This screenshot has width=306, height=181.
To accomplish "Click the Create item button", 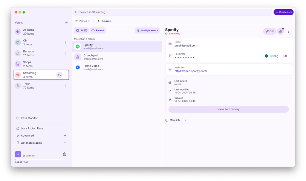I will [283, 12].
